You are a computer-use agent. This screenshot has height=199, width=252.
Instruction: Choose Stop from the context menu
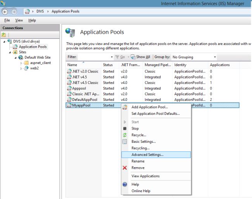pyautogui.click(x=156, y=128)
